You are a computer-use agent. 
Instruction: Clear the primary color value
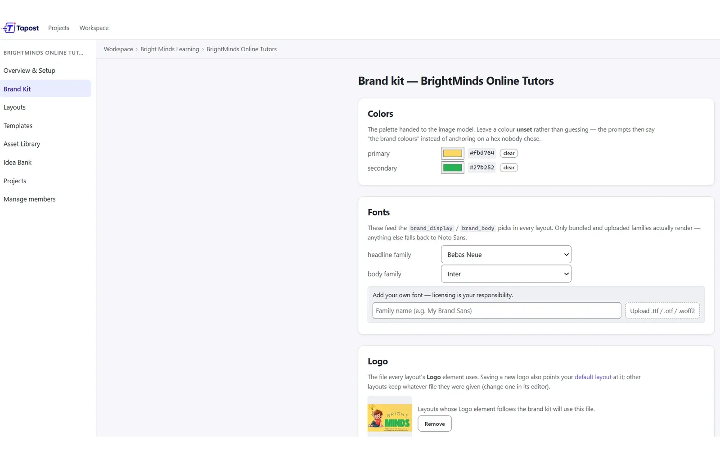[509, 153]
